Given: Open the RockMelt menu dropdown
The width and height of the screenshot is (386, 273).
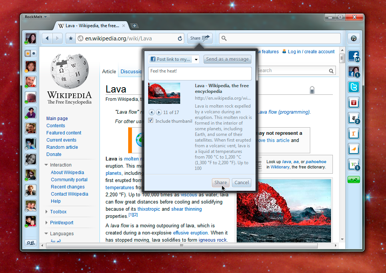Looking at the screenshot, I should coord(36,17).
